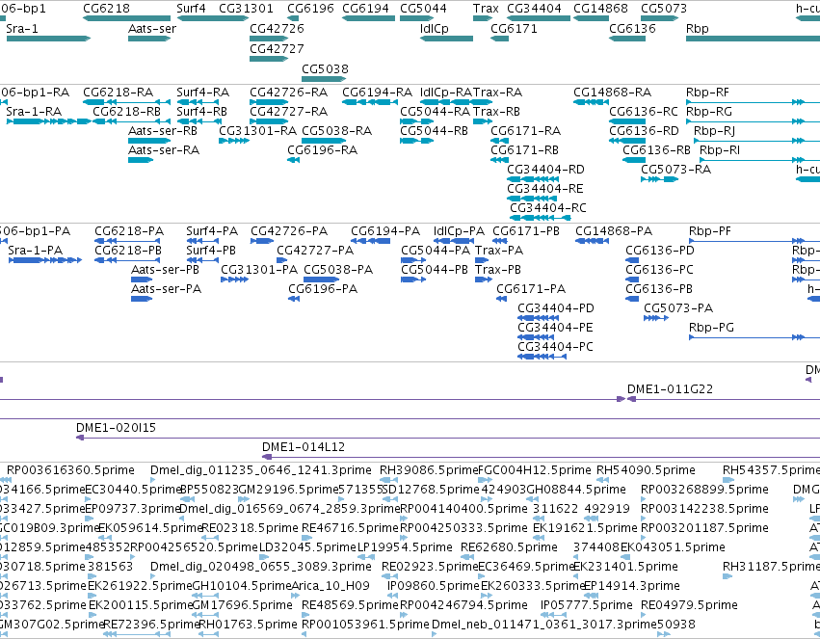Select protein CG14868-PA label
This screenshot has height=639, width=820.
[614, 231]
